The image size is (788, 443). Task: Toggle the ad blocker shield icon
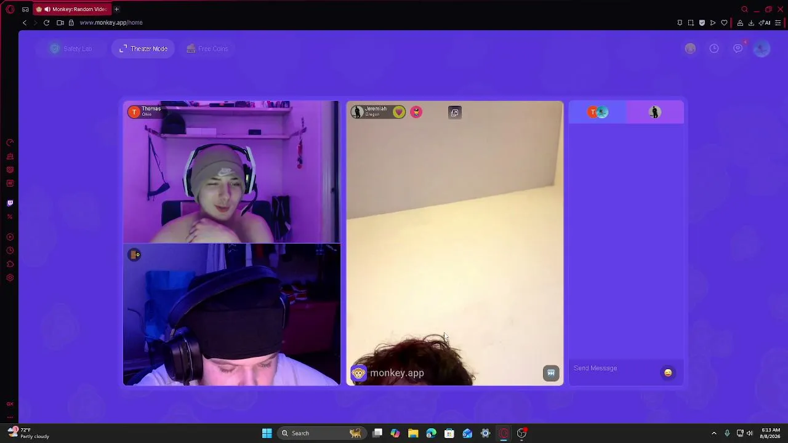tap(702, 23)
